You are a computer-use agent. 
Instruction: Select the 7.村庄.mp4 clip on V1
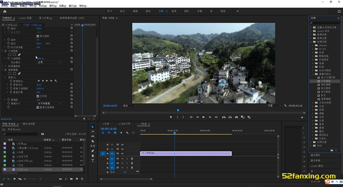[186, 153]
